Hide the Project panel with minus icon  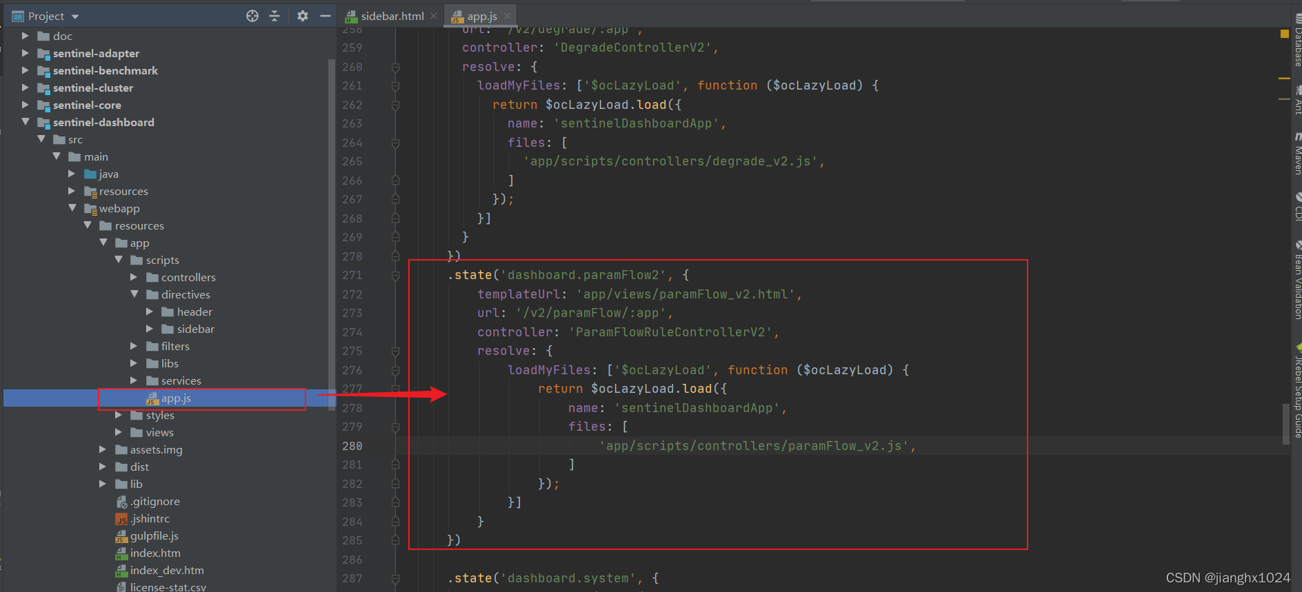325,16
